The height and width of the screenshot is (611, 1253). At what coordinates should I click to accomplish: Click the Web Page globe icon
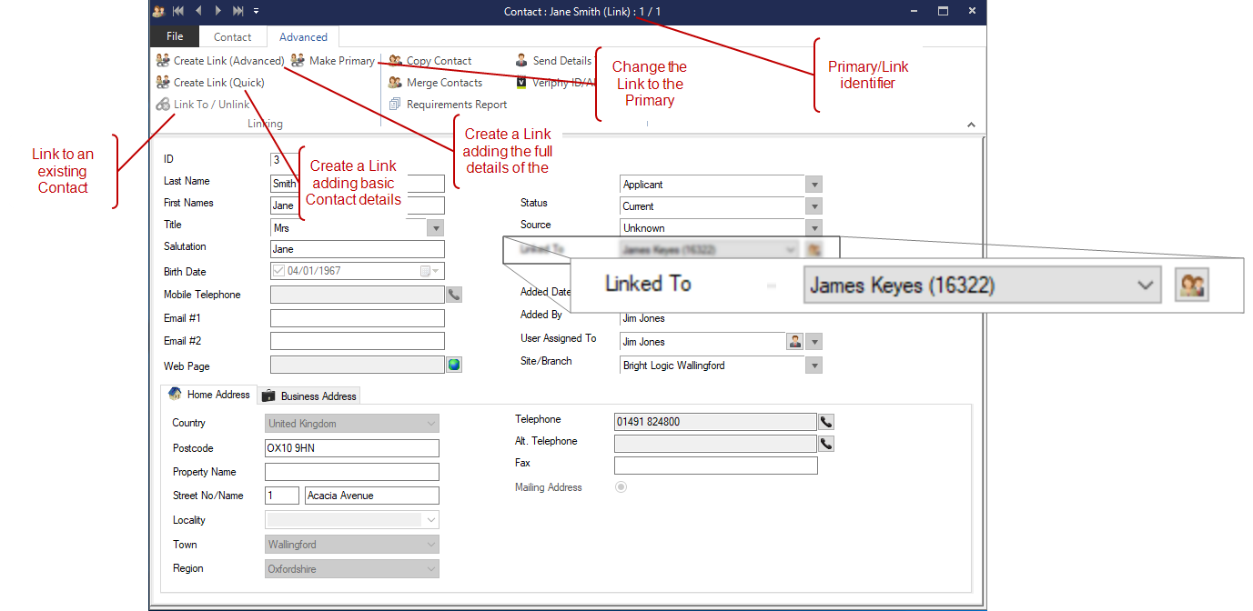pos(454,365)
